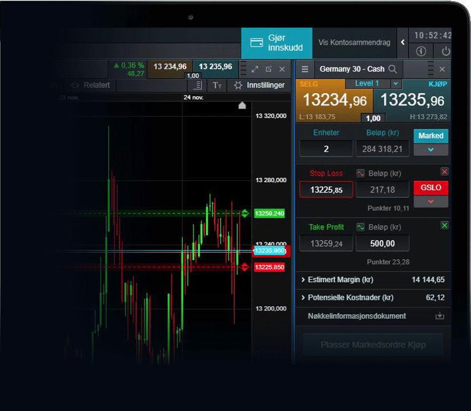471x411 pixels.
Task: Toggle the Stop Loss amount mode icon
Action: pos(361,174)
